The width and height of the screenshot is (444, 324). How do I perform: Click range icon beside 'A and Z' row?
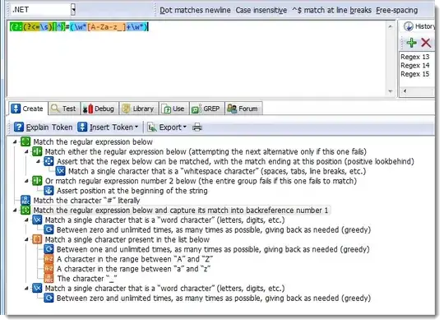[x=49, y=259]
